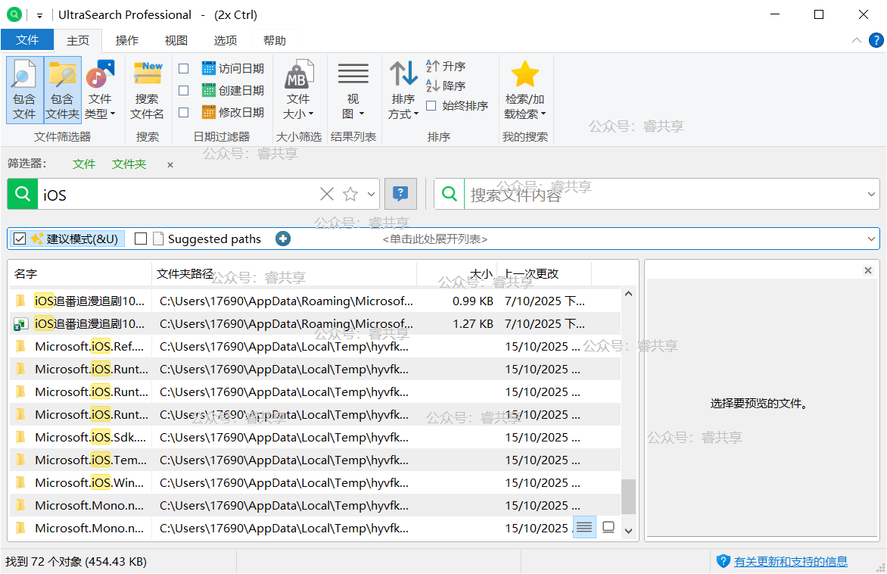The height and width of the screenshot is (574, 887).
Task: Enable the 访问日期 checkbox
Action: 184,69
